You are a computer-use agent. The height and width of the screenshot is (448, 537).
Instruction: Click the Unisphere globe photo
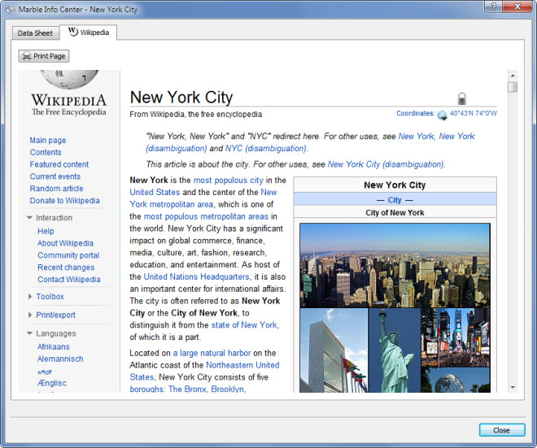click(456, 380)
